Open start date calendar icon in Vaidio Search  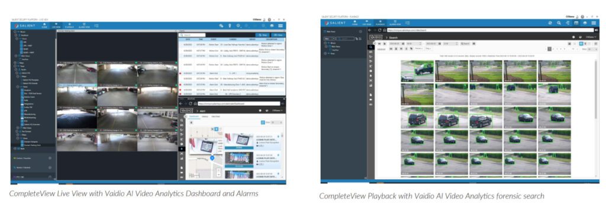(402, 44)
